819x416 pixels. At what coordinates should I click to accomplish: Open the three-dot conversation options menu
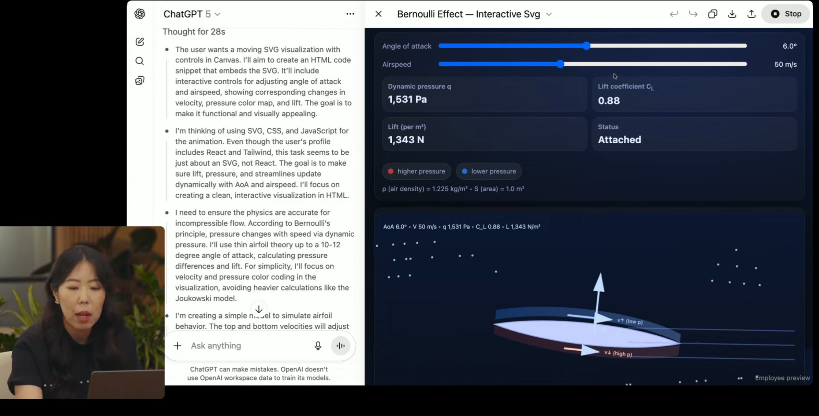pos(350,14)
